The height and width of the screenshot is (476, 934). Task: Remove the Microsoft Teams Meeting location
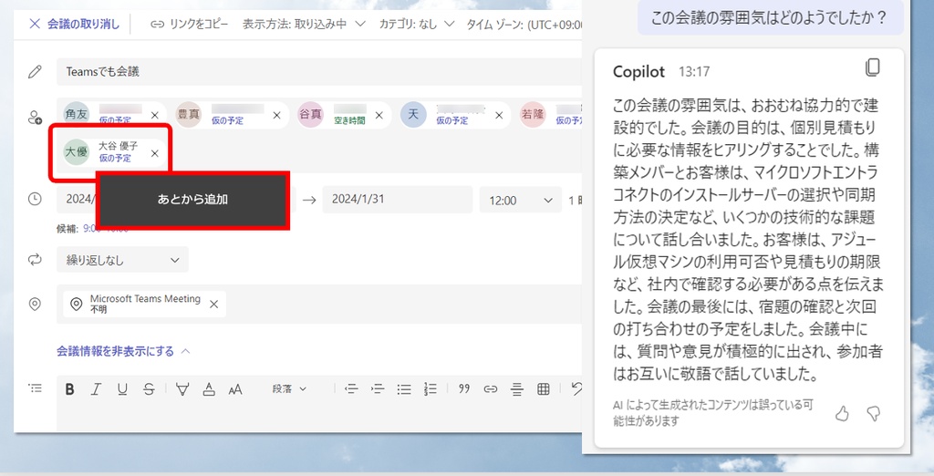213,304
